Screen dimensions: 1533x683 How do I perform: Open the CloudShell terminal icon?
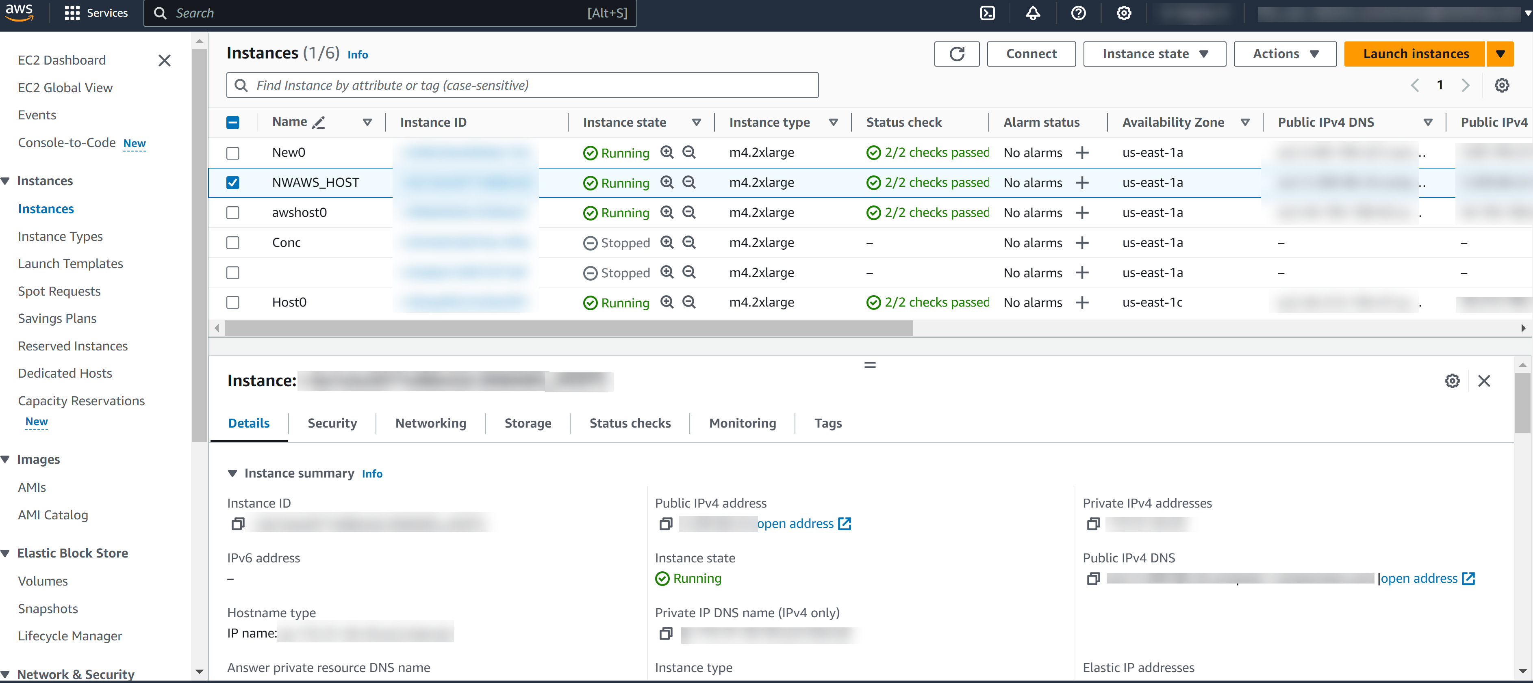987,13
